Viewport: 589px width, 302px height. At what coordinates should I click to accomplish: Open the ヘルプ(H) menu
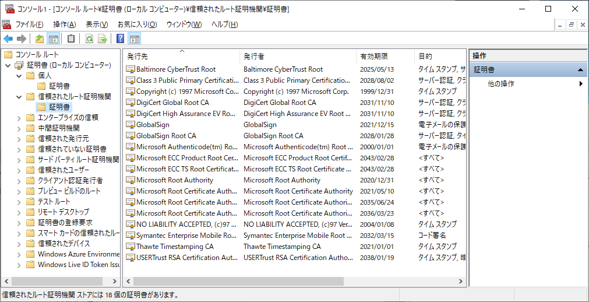225,24
